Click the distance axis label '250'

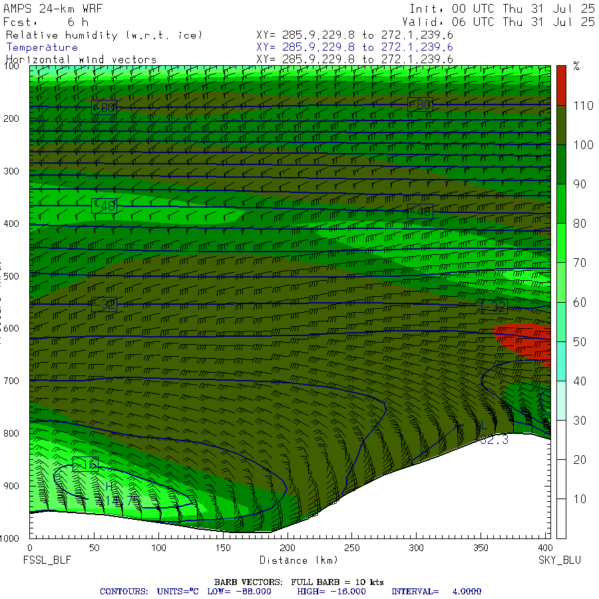(352, 548)
